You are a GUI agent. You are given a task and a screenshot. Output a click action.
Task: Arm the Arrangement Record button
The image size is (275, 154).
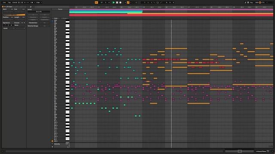coord(120,3)
